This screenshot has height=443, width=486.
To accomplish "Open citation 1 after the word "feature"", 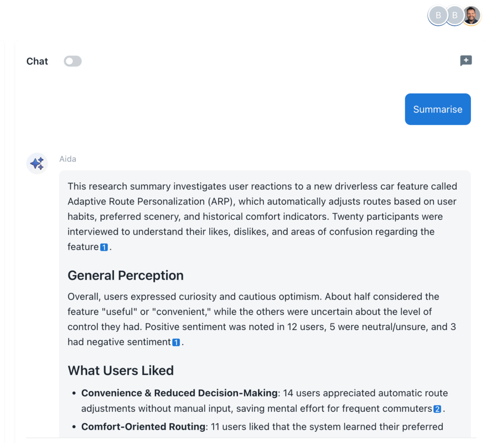I will coord(104,247).
